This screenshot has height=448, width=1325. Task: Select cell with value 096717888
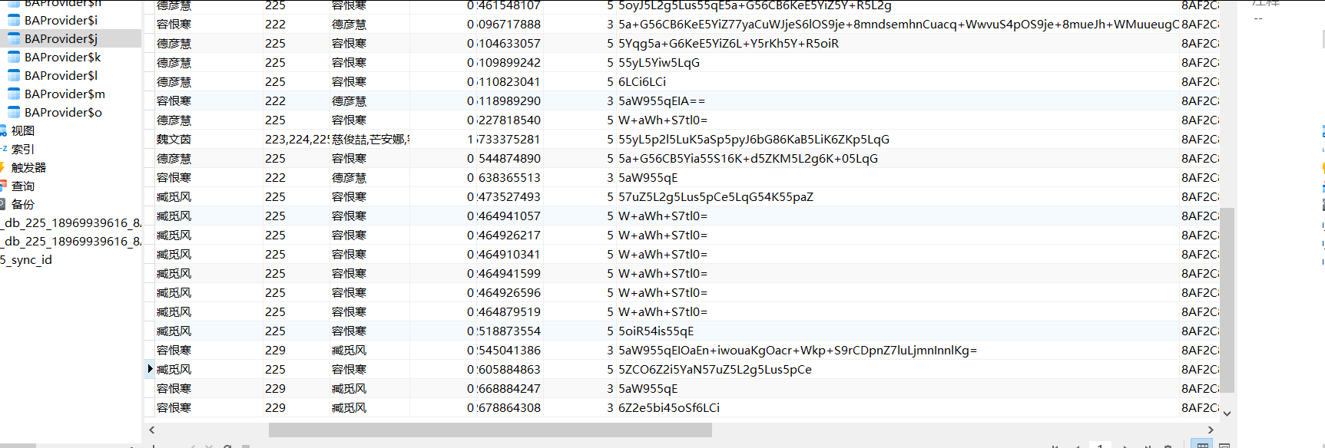click(509, 25)
